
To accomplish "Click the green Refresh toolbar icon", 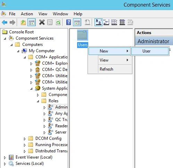I will 58,22.
